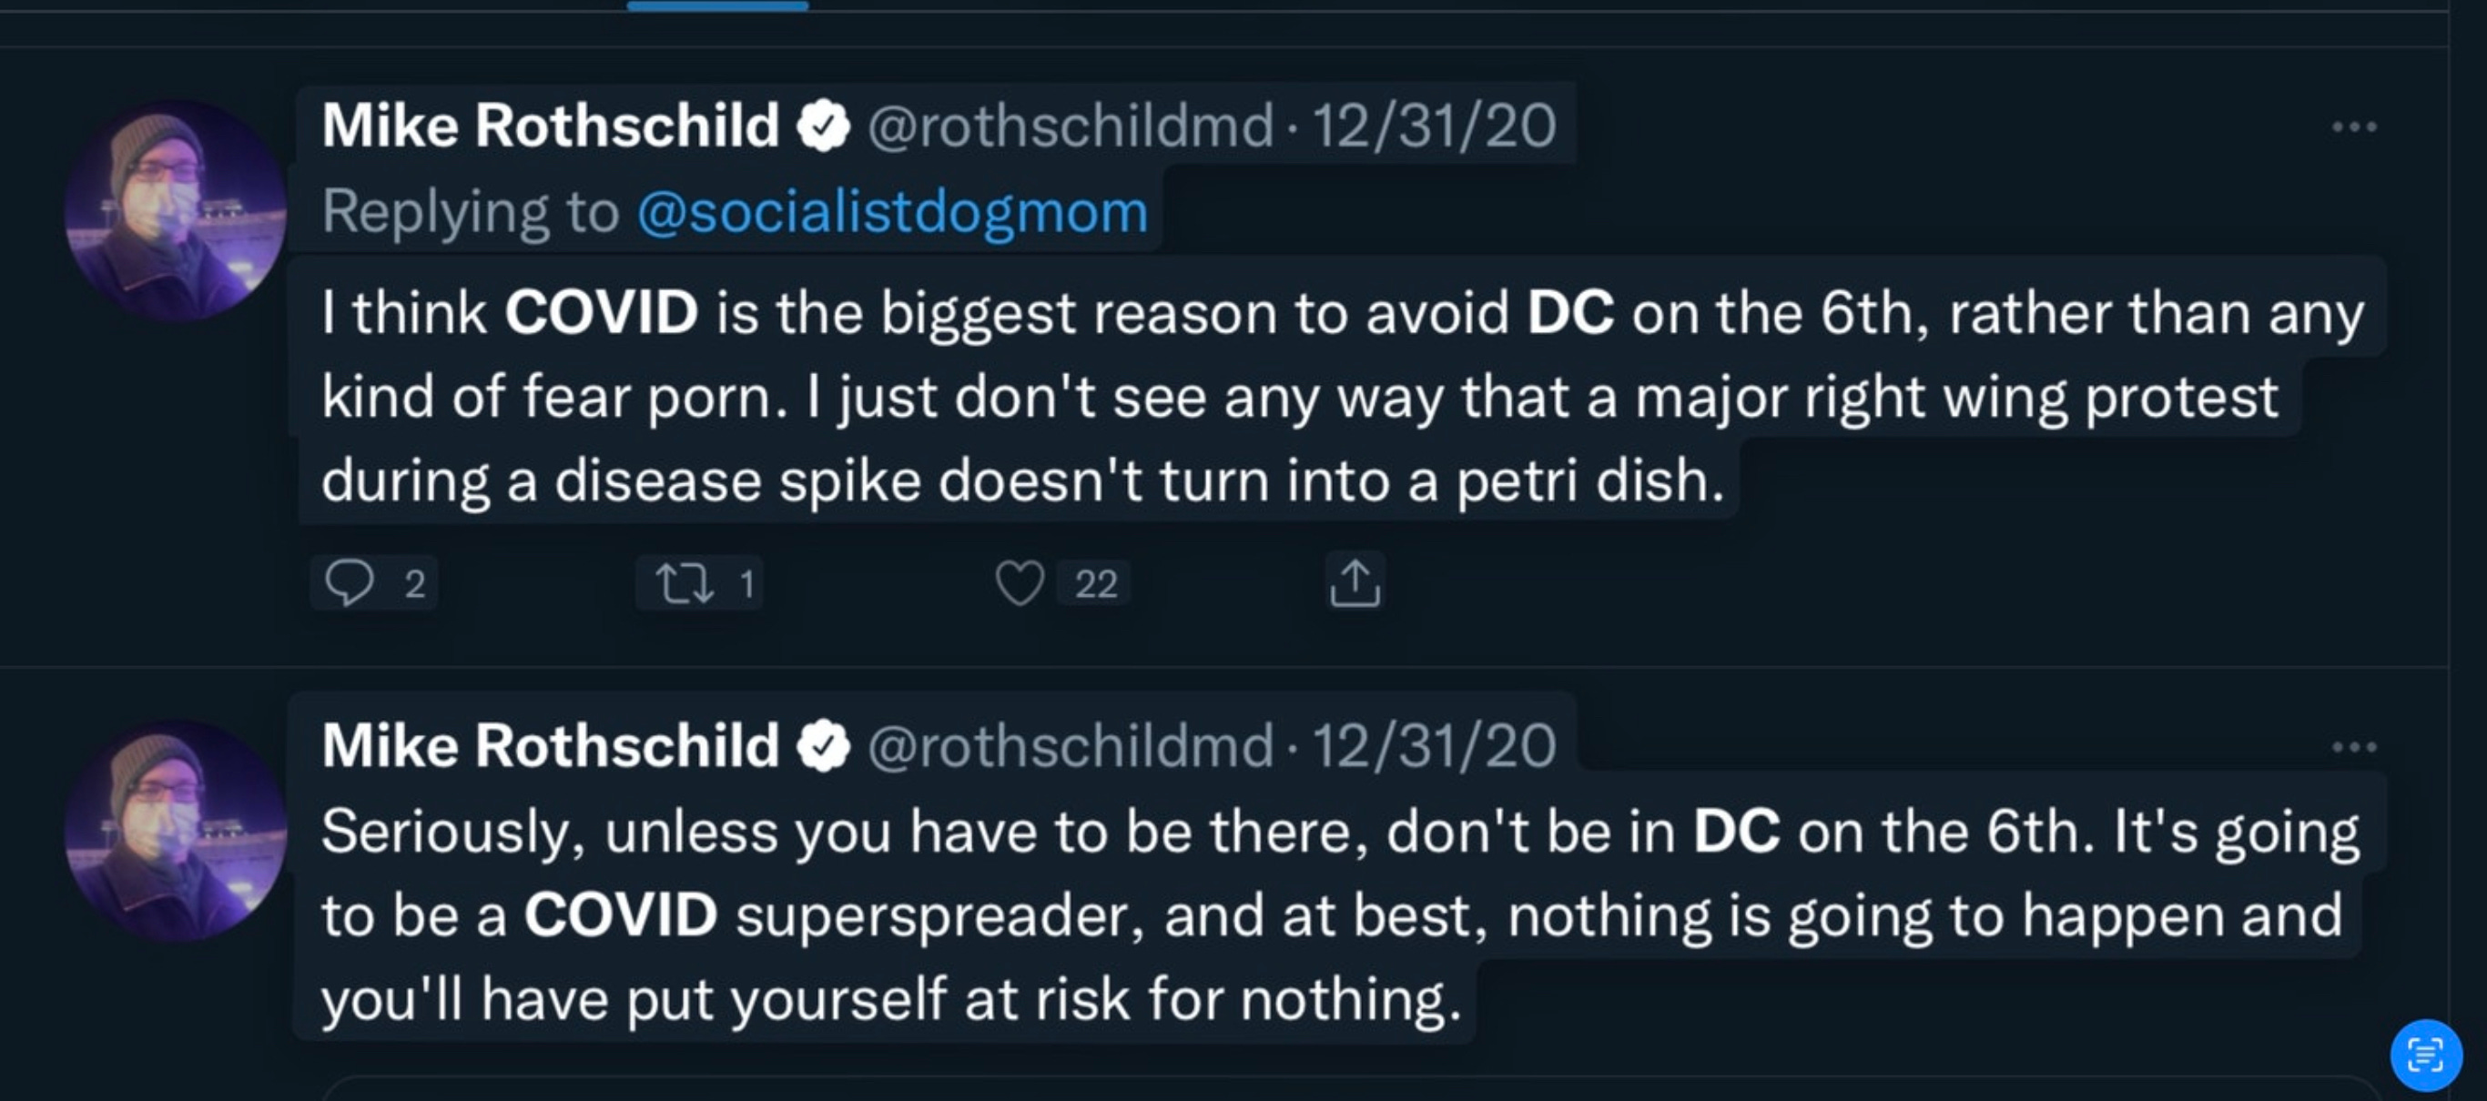The height and width of the screenshot is (1101, 2487).
Task: Select the tab marked by the blue indicator
Action: tap(717, 5)
